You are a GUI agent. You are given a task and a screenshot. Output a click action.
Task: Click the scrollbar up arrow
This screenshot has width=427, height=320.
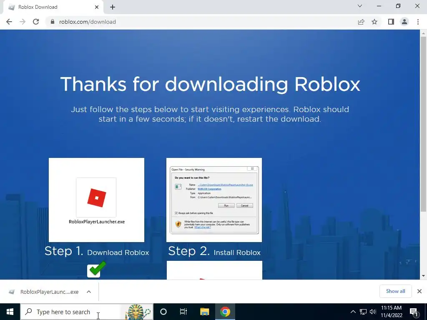(423, 33)
